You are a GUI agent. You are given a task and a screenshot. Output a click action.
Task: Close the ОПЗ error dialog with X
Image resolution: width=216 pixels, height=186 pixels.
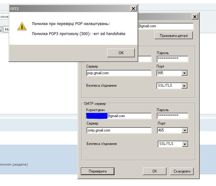(133, 9)
